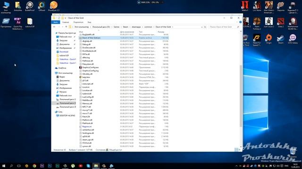Open the Mafia II desktop shortcut
302x169 pixels.
[x=245, y=6]
